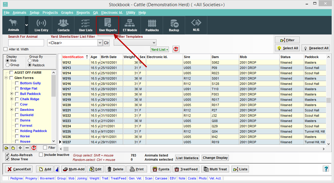Screen dimensions: 334x183
Task: Click the Delete trash can button
Action: point(115,169)
